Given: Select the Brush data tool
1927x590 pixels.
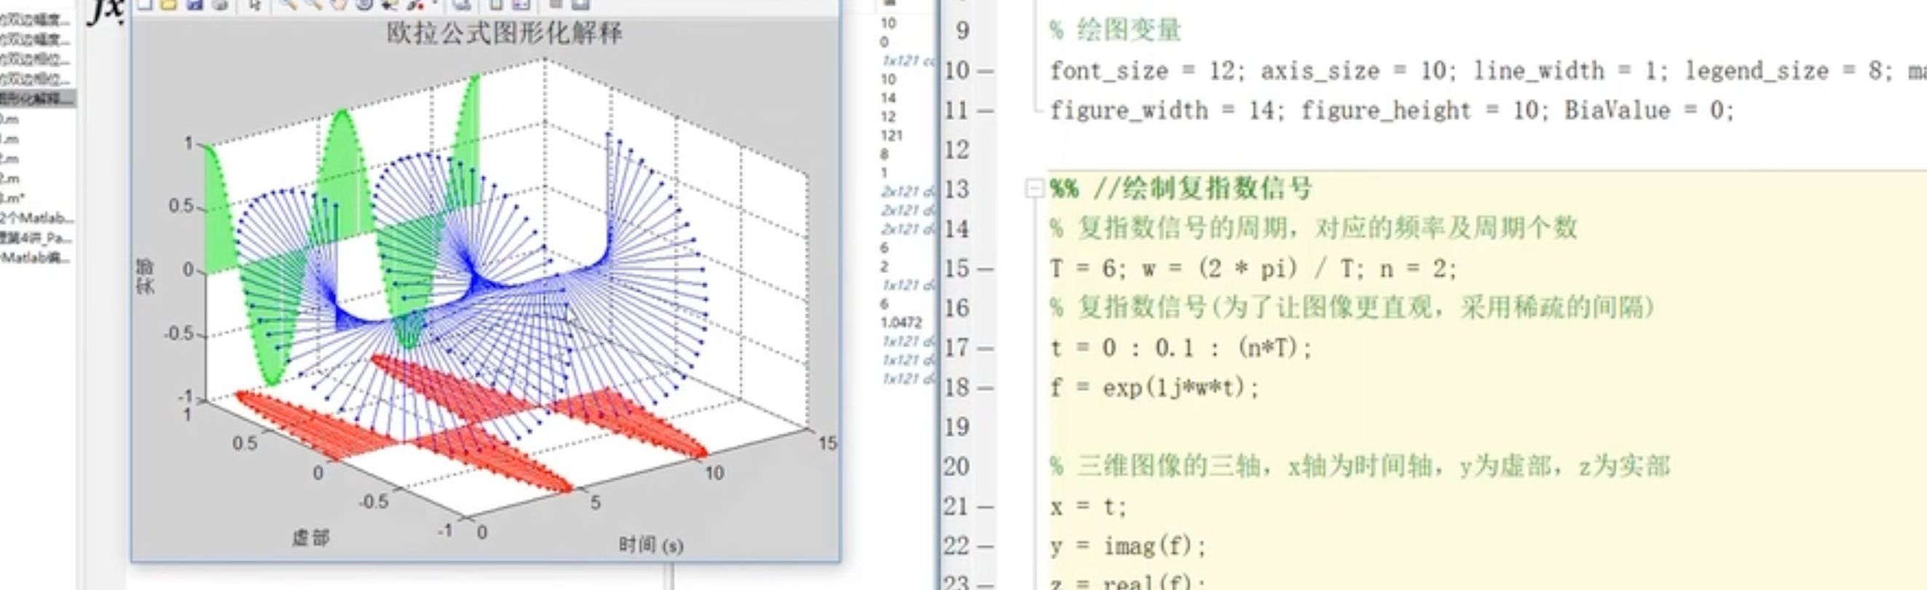Looking at the screenshot, I should coord(415,4).
